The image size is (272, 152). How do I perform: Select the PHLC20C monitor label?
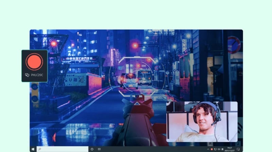coord(37,75)
